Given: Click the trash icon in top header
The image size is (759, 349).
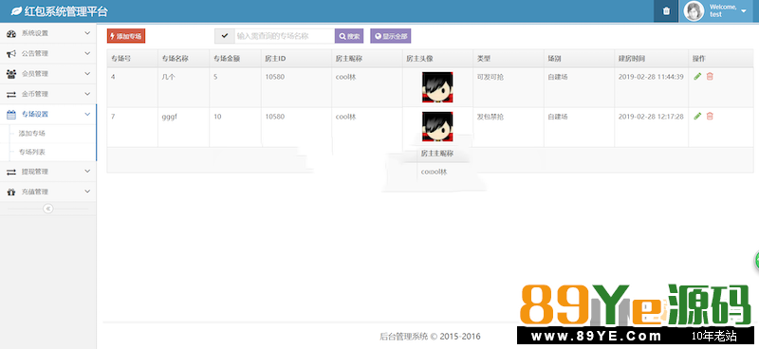Looking at the screenshot, I should [666, 11].
